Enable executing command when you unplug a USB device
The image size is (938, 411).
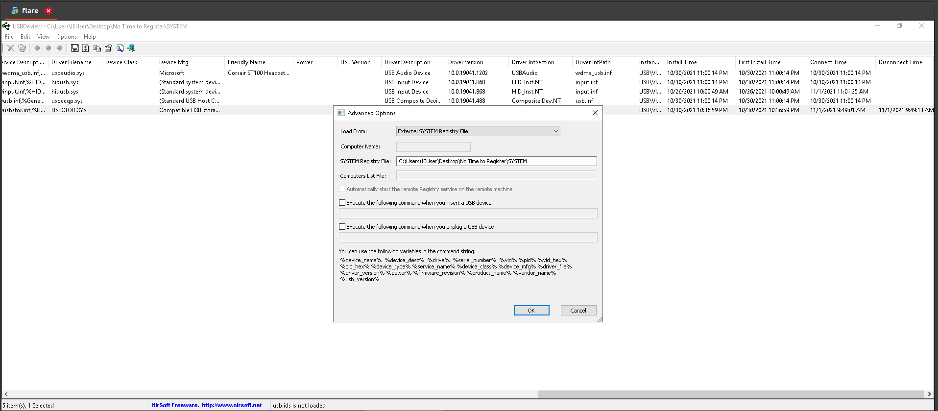342,226
